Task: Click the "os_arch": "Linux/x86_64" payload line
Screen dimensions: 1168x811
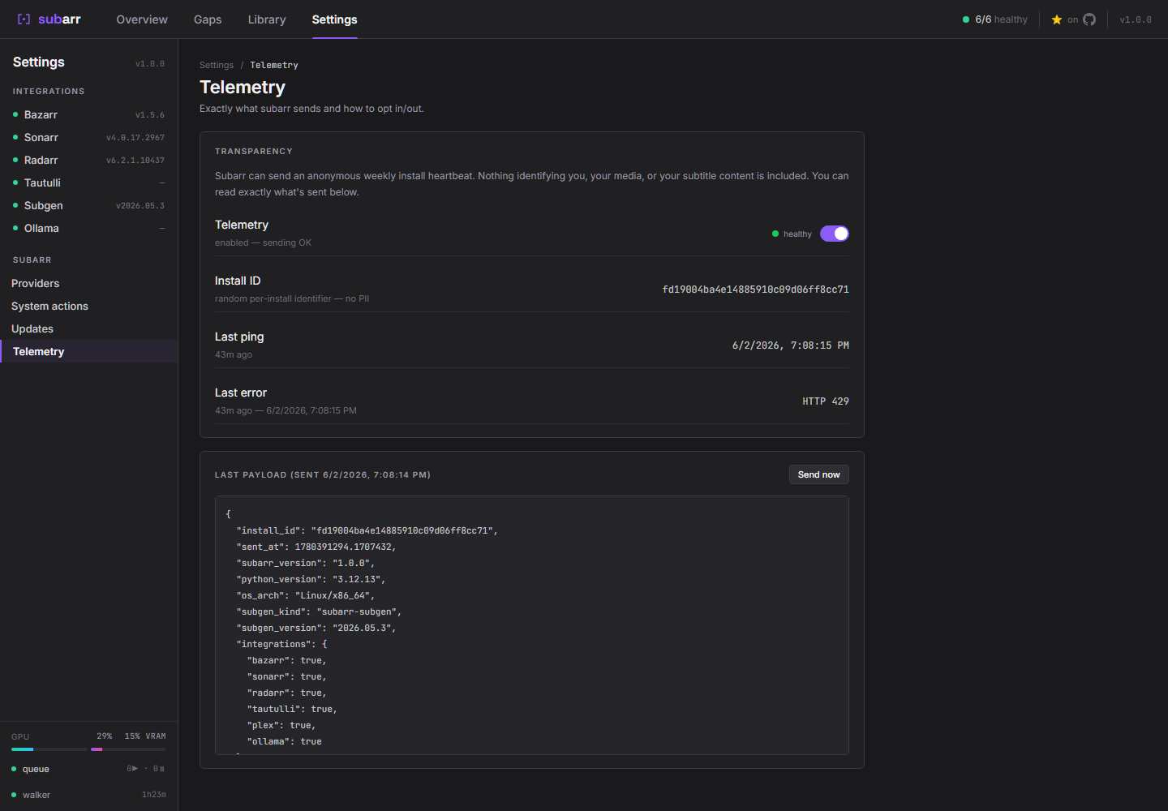Action: click(306, 595)
